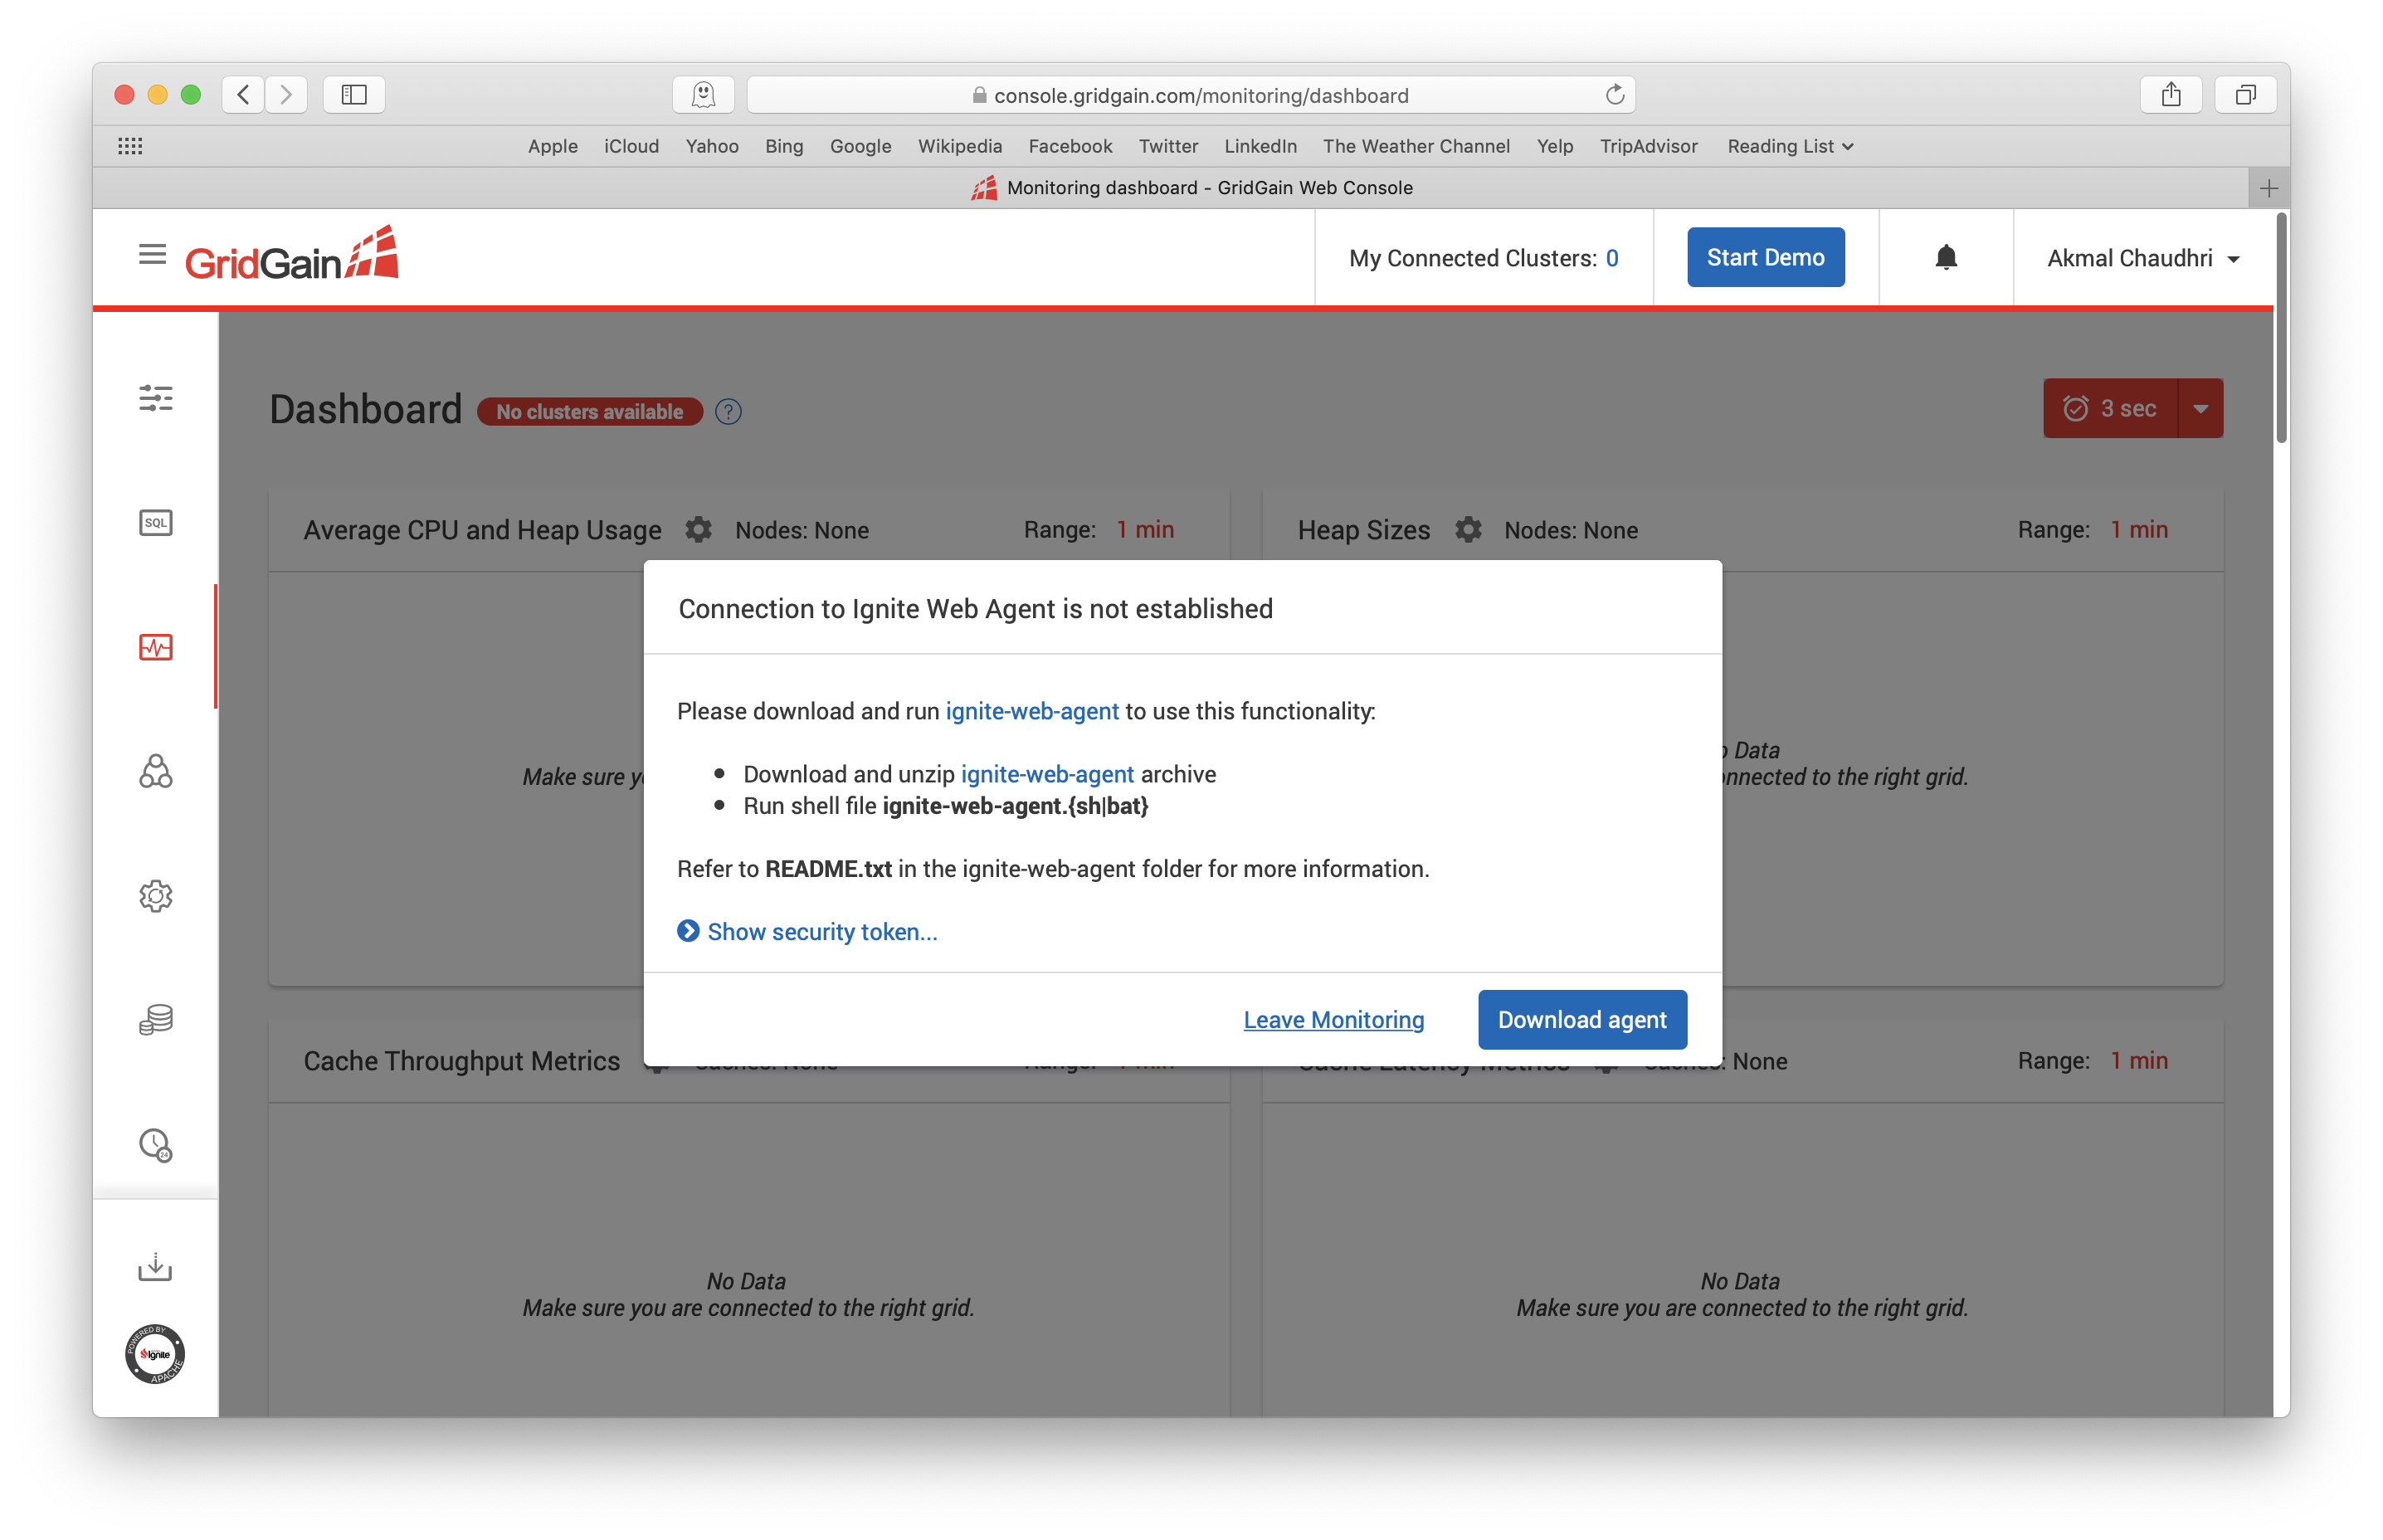Open Reading List bookmarks menu
Viewport: 2383px width, 1540px height.
(1789, 146)
